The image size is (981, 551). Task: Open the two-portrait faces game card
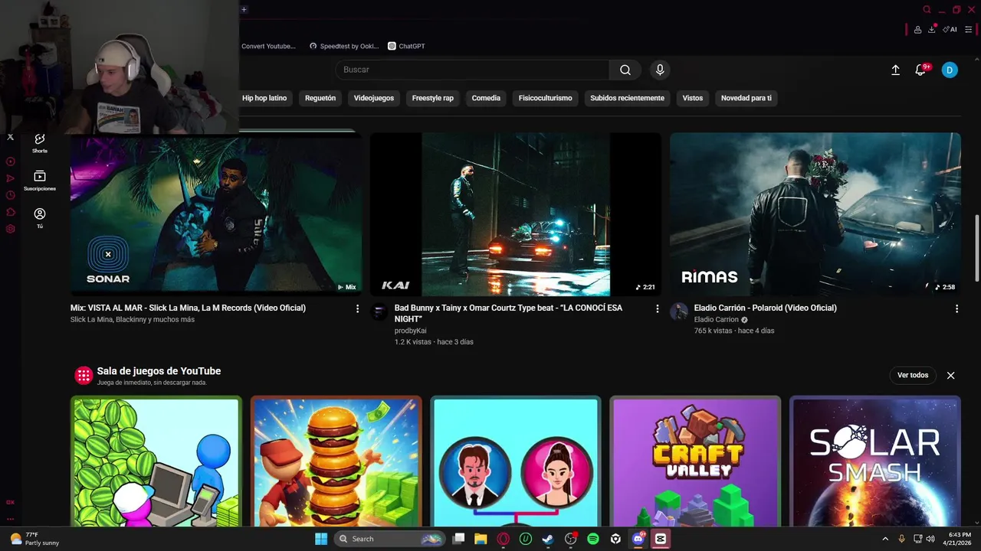click(x=516, y=461)
